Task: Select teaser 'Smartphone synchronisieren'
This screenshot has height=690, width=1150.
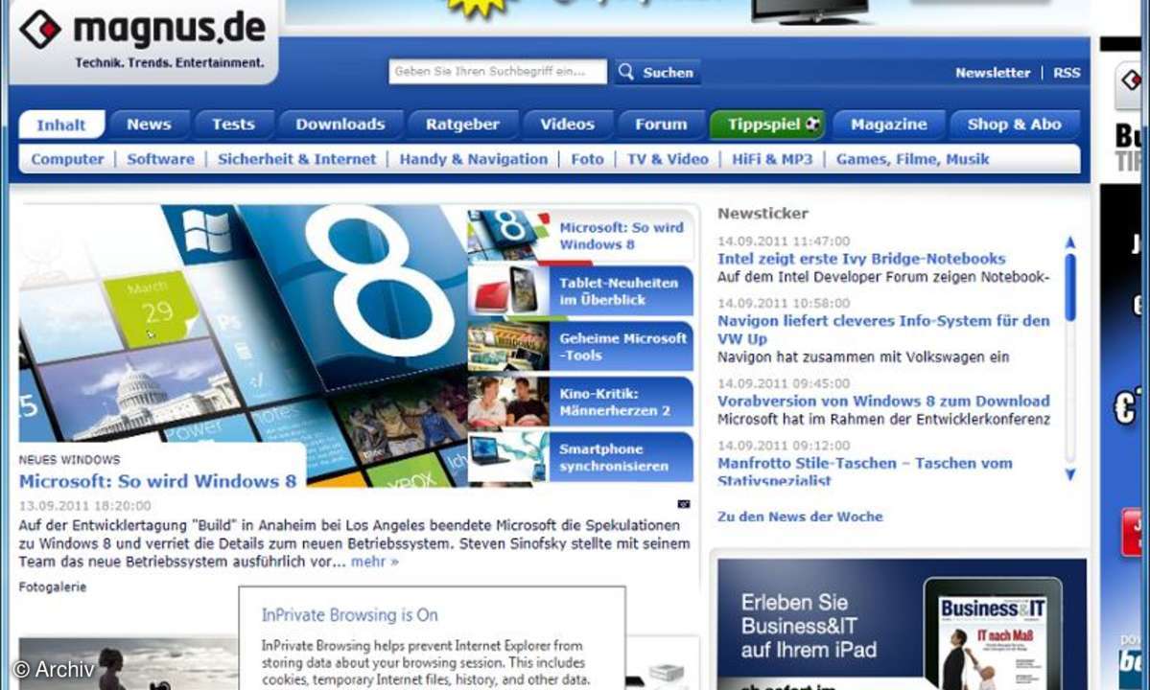Action: [x=581, y=457]
